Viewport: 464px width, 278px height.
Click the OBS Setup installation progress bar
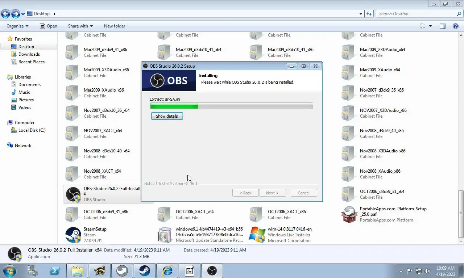231,106
